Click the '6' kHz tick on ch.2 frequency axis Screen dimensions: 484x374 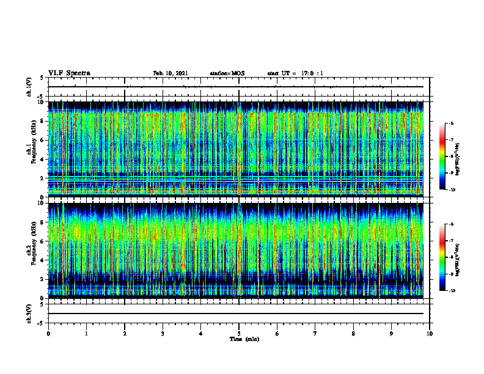coord(43,241)
